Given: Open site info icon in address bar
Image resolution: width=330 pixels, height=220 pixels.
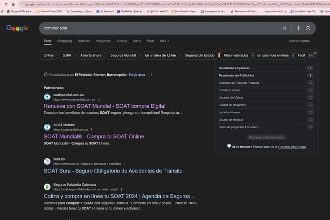Looking at the screenshot, I should [x=22, y=4].
